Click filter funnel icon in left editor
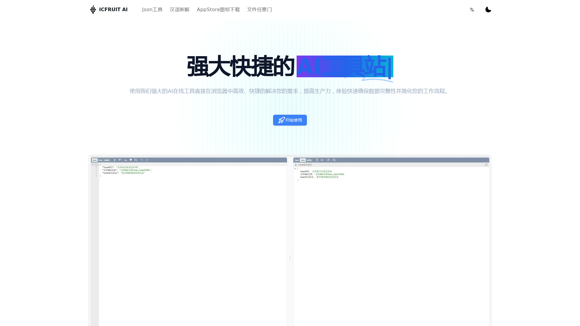The height and width of the screenshot is (326, 580). 131,160
